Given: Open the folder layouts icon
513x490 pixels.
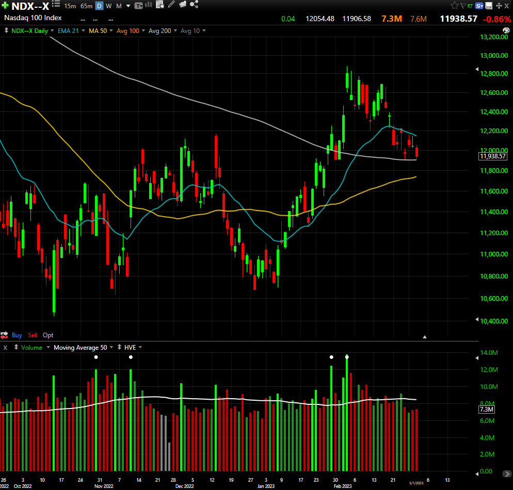Looking at the screenshot, I should tap(183, 4).
